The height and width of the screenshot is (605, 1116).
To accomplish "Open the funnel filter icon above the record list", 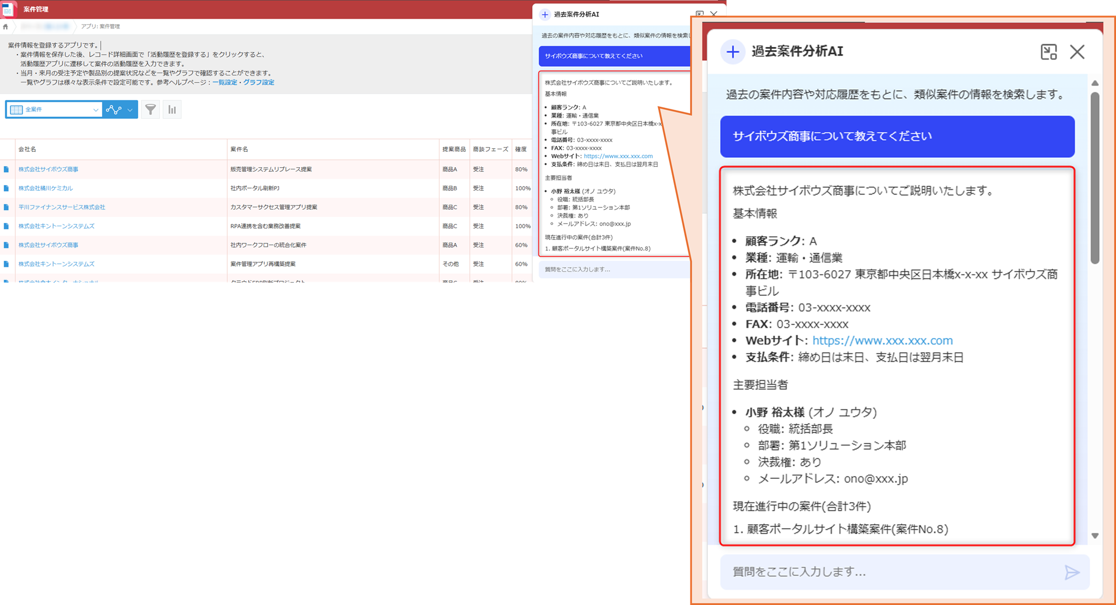I will 150,109.
